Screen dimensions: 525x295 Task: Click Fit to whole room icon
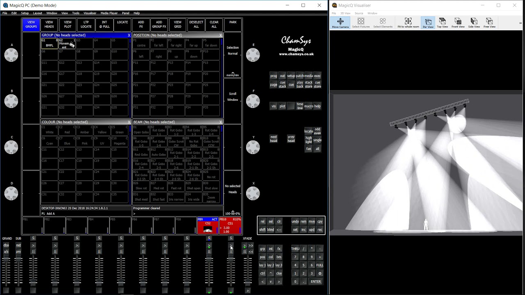[408, 23]
